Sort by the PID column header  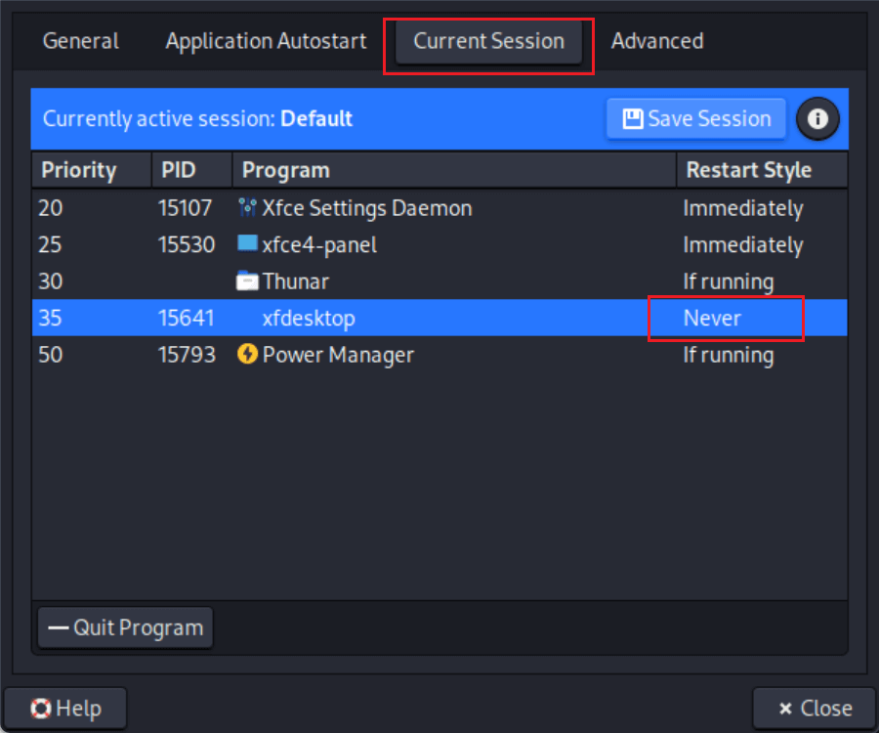[x=179, y=170]
